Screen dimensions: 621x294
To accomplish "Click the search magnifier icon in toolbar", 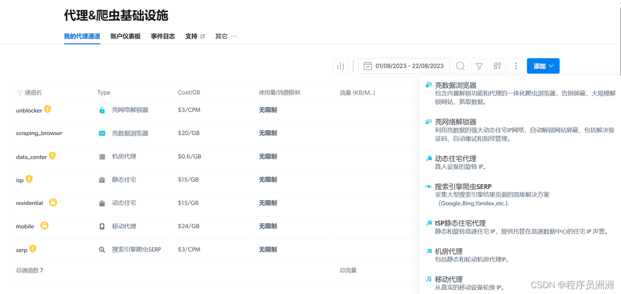I will pyautogui.click(x=461, y=66).
